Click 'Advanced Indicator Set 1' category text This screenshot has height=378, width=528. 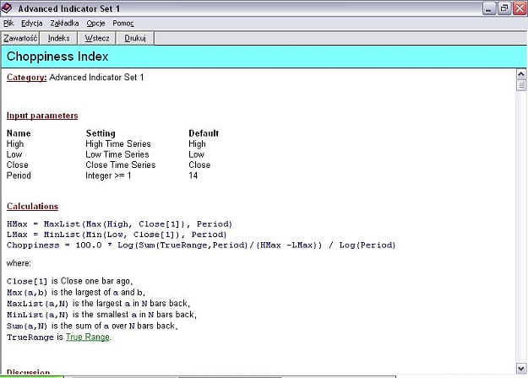coord(96,78)
